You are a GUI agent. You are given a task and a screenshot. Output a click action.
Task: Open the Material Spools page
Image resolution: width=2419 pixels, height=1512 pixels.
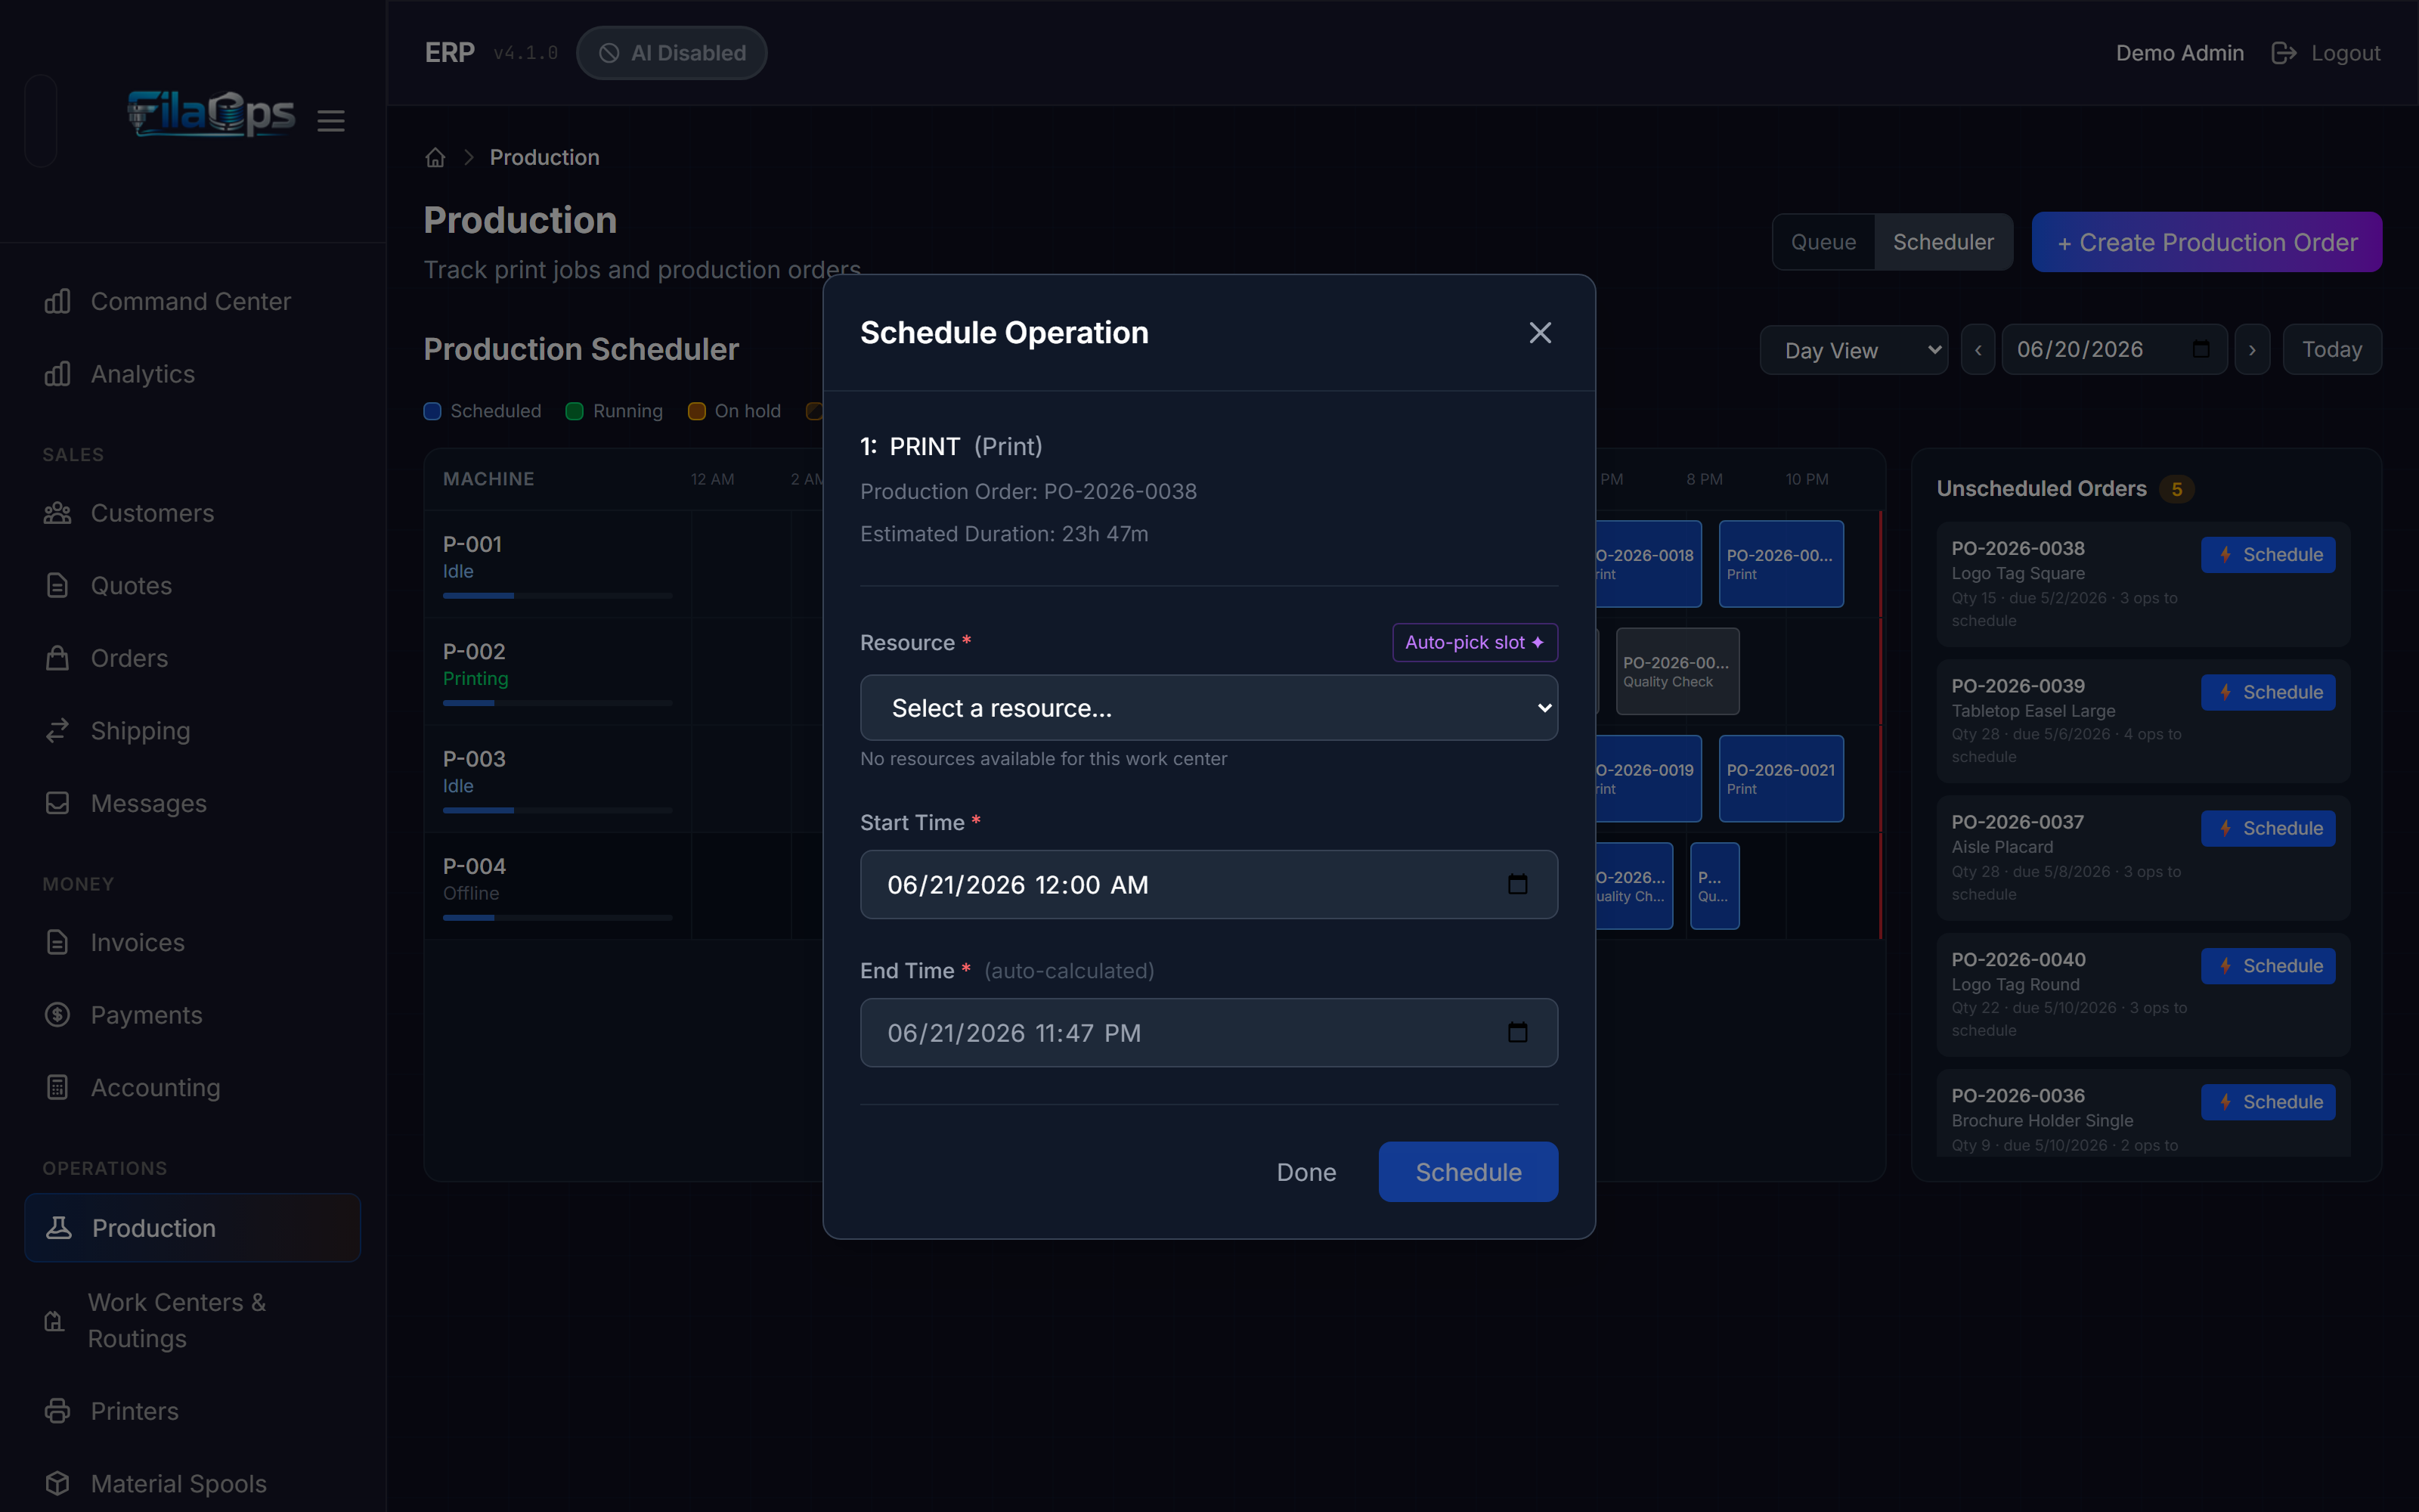click(192, 1484)
